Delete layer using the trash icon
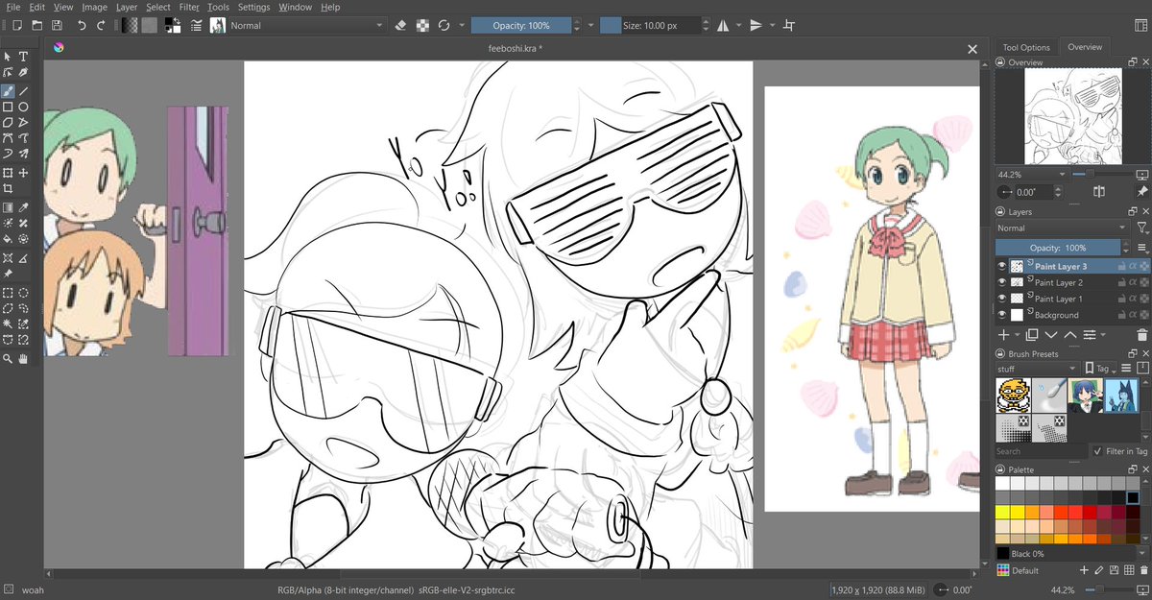1152x600 pixels. (1140, 335)
